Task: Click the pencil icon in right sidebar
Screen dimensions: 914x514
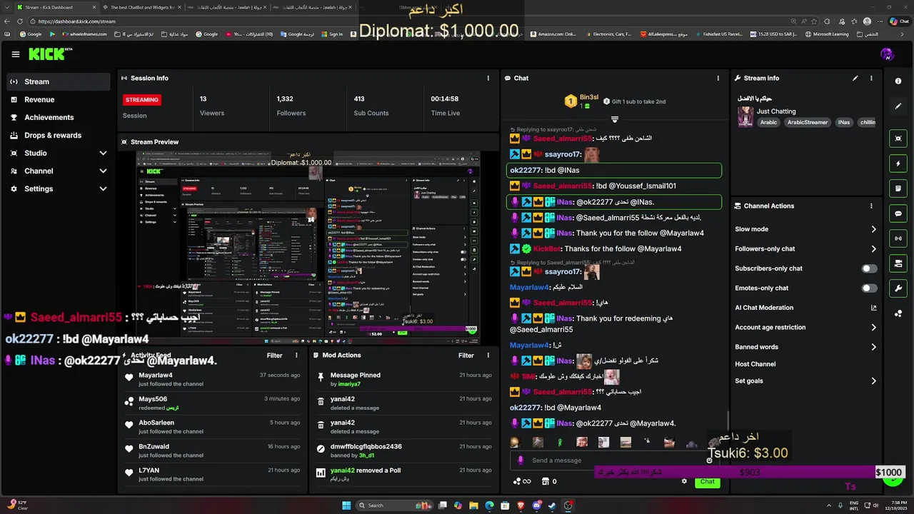Action: coord(898,106)
